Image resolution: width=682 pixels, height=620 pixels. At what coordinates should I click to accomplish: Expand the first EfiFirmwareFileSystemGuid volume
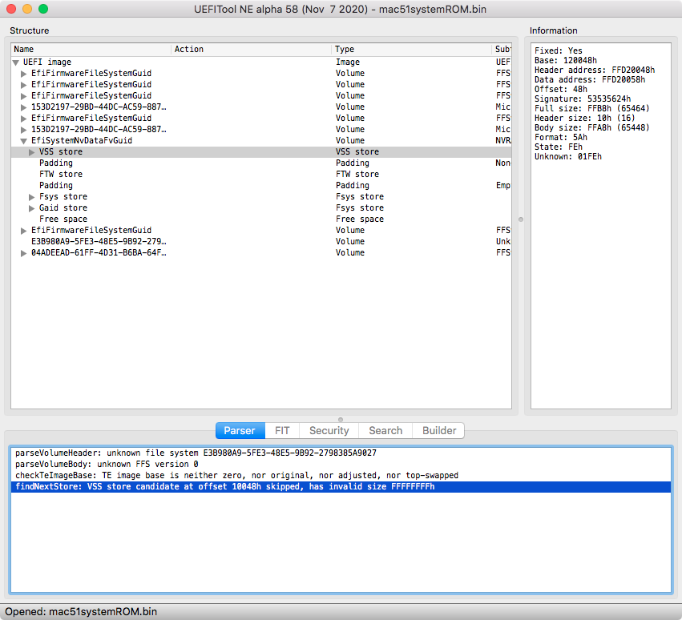click(24, 74)
